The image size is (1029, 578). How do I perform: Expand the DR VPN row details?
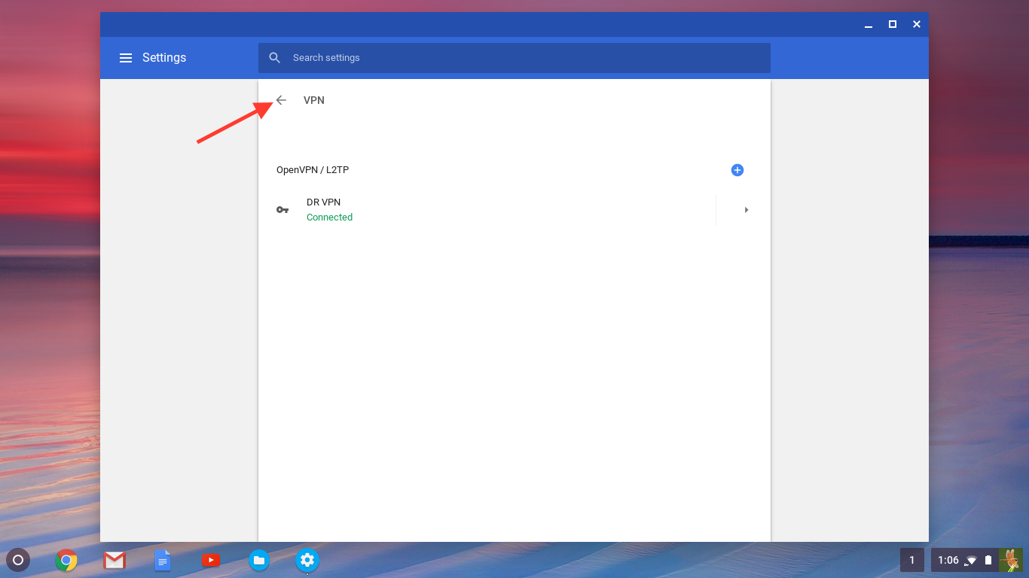[746, 209]
